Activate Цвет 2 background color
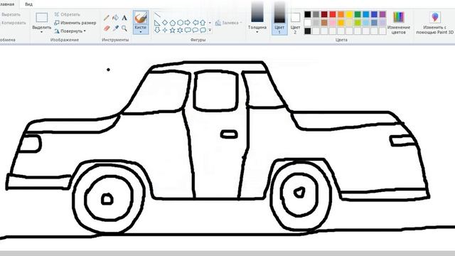The image size is (455, 256). 295,23
